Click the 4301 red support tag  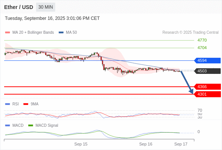(x=207, y=94)
